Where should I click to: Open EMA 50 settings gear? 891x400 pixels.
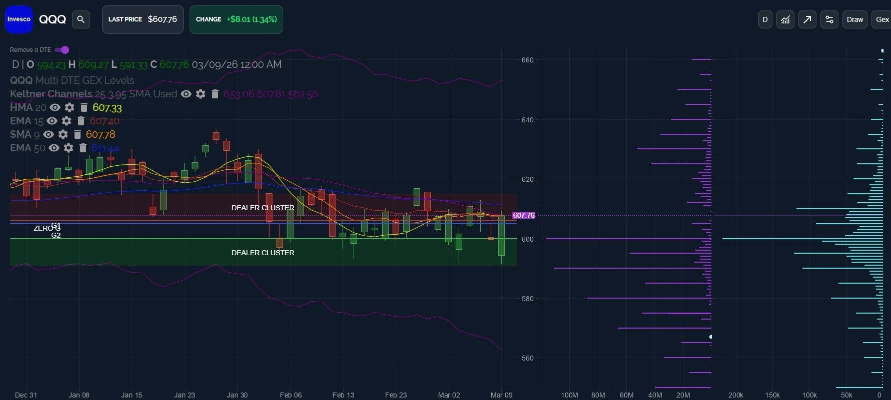[69, 148]
